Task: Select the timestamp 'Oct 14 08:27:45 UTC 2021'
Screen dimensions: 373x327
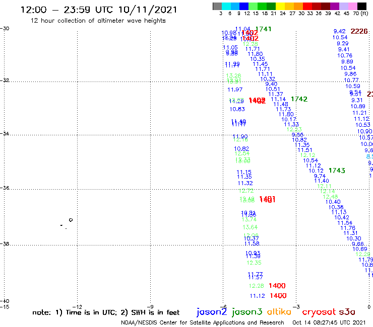Action: (x=329, y=323)
